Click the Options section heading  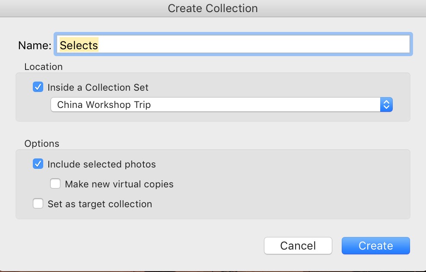point(42,143)
